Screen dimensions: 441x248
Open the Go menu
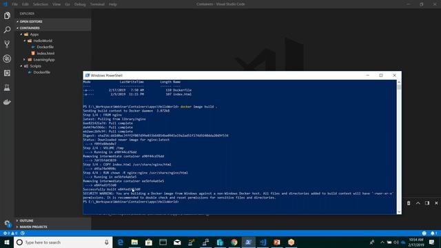(x=68, y=4)
